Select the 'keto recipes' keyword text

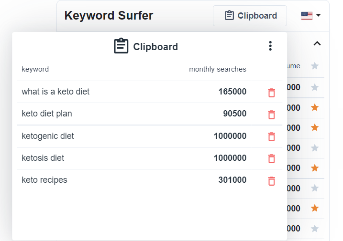click(44, 180)
